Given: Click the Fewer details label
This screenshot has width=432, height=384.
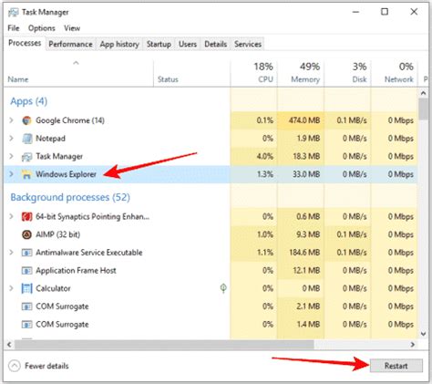Looking at the screenshot, I should point(46,366).
